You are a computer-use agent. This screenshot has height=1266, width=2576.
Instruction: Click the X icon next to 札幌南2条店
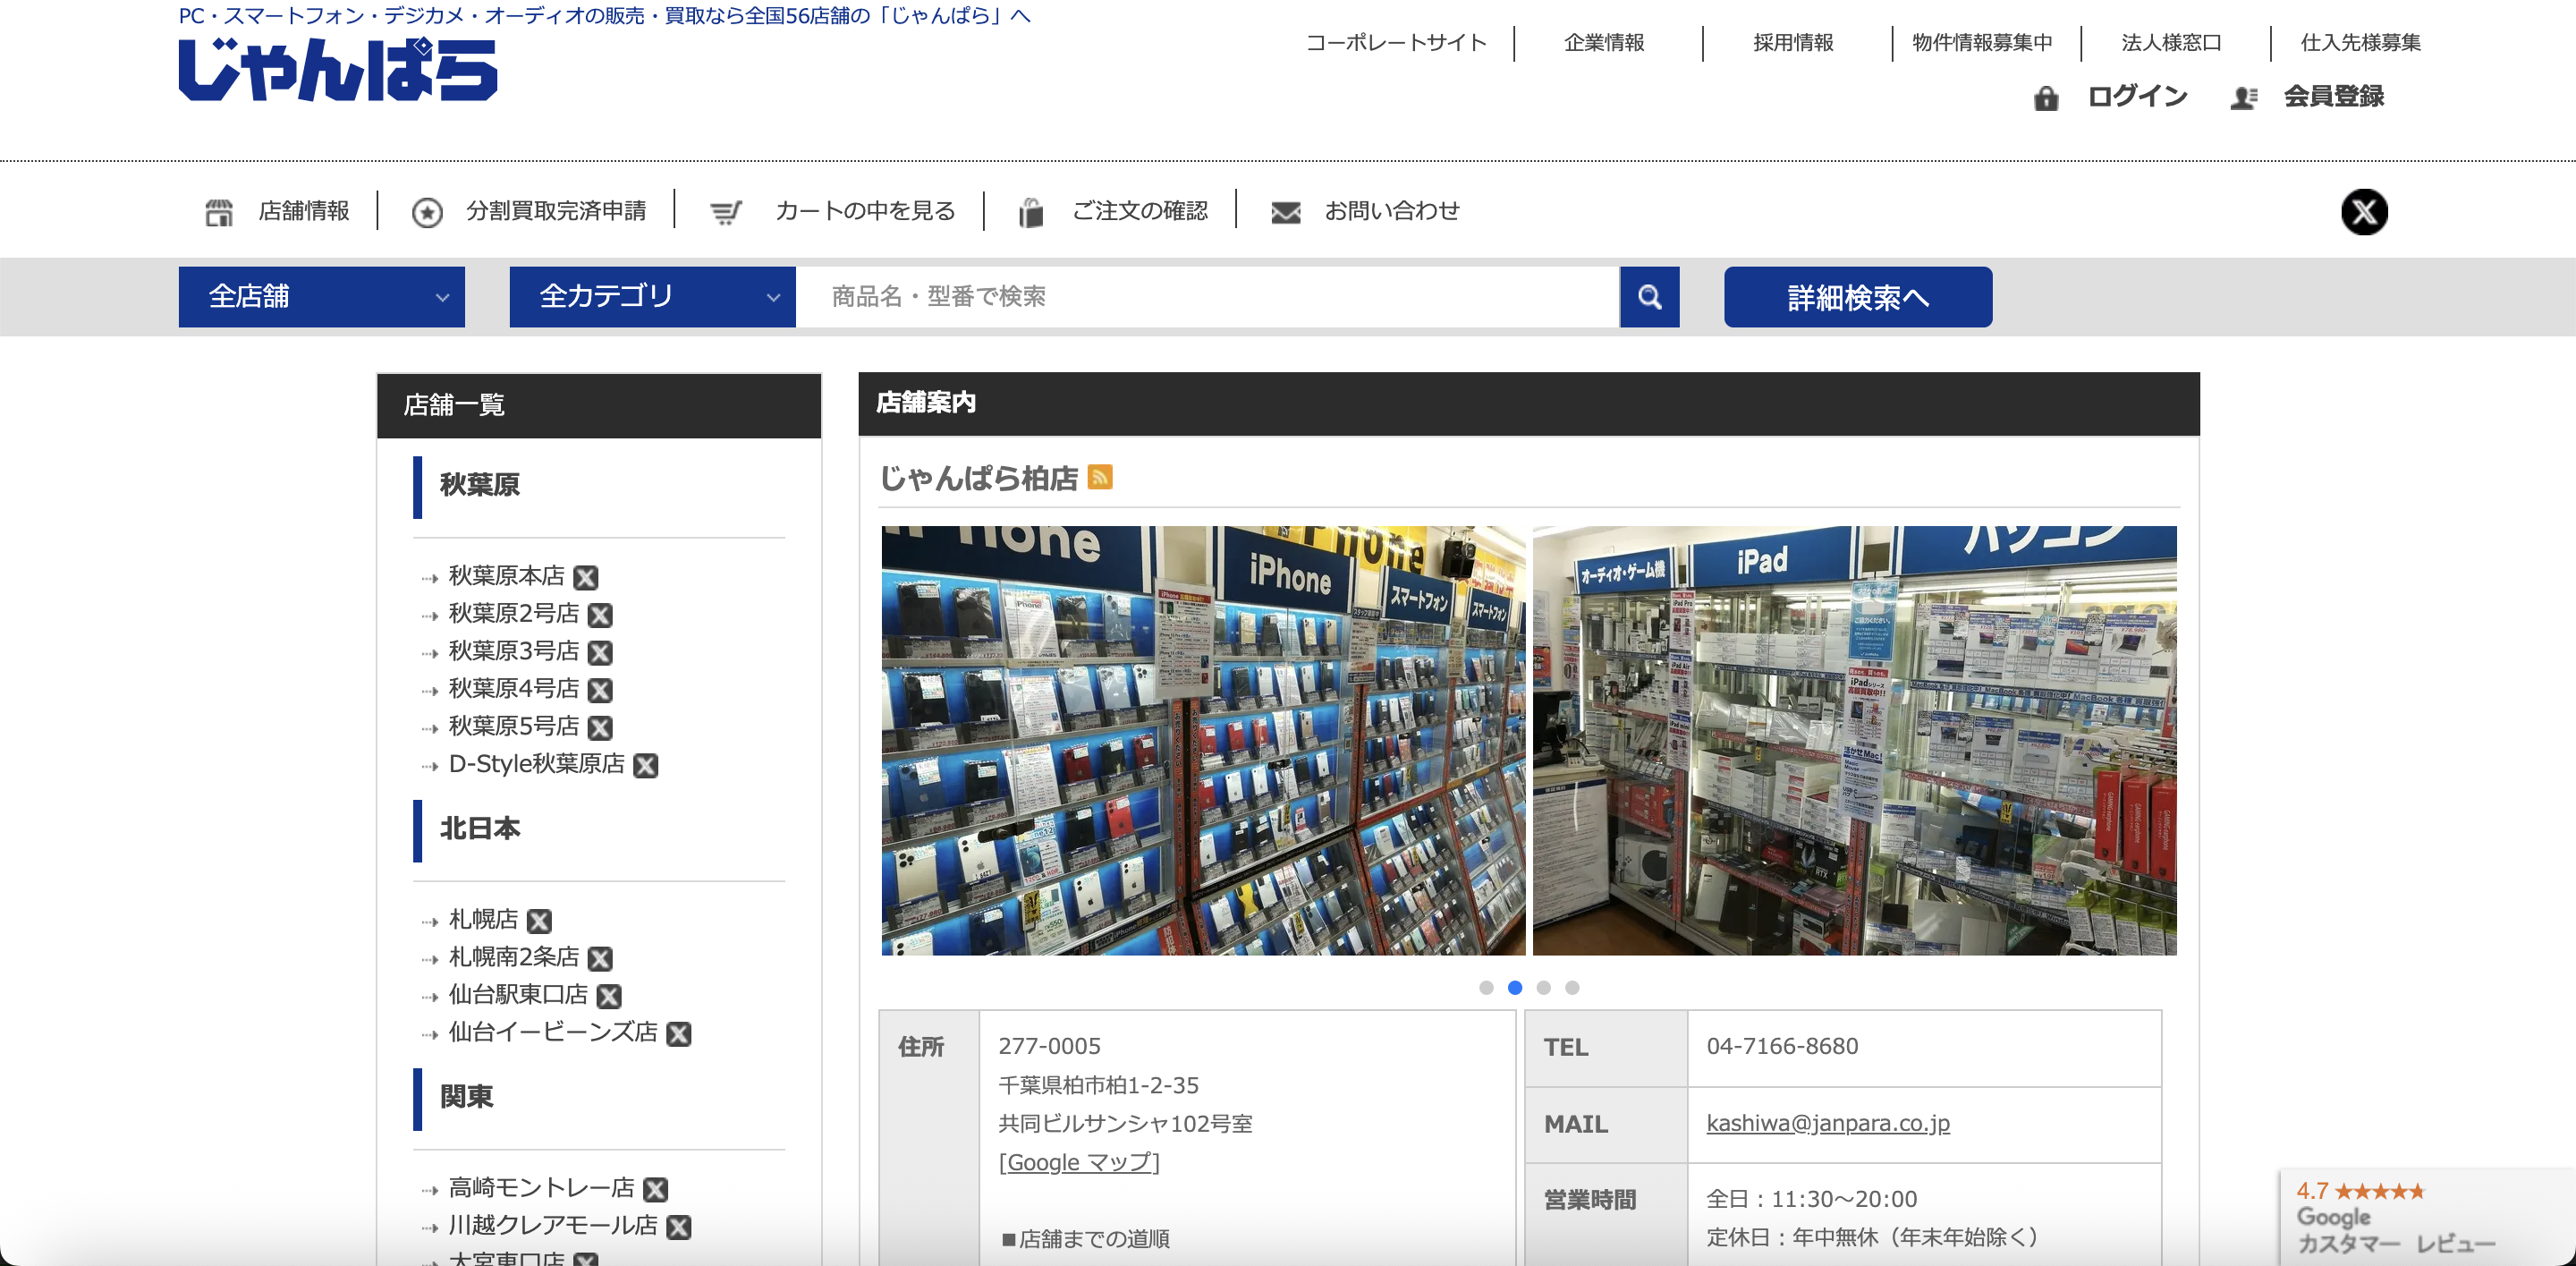pos(600,958)
